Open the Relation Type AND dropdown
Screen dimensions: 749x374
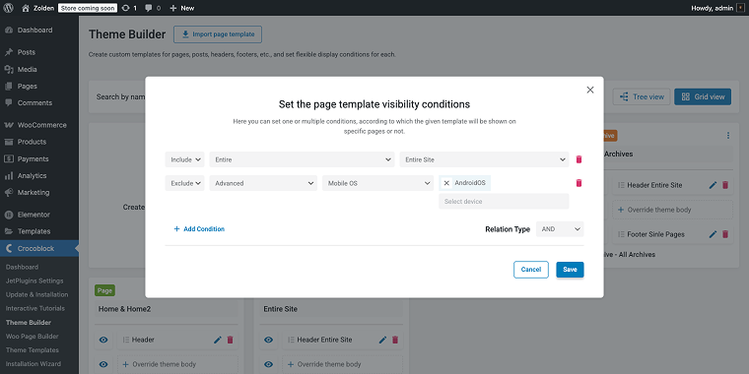(x=560, y=229)
